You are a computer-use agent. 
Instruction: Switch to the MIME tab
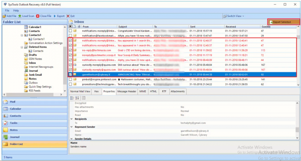[143, 91]
